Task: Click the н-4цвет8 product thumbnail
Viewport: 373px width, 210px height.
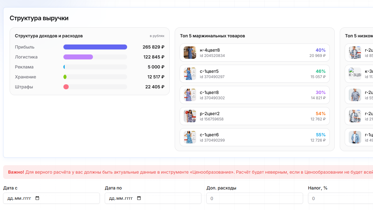Action: point(190,53)
